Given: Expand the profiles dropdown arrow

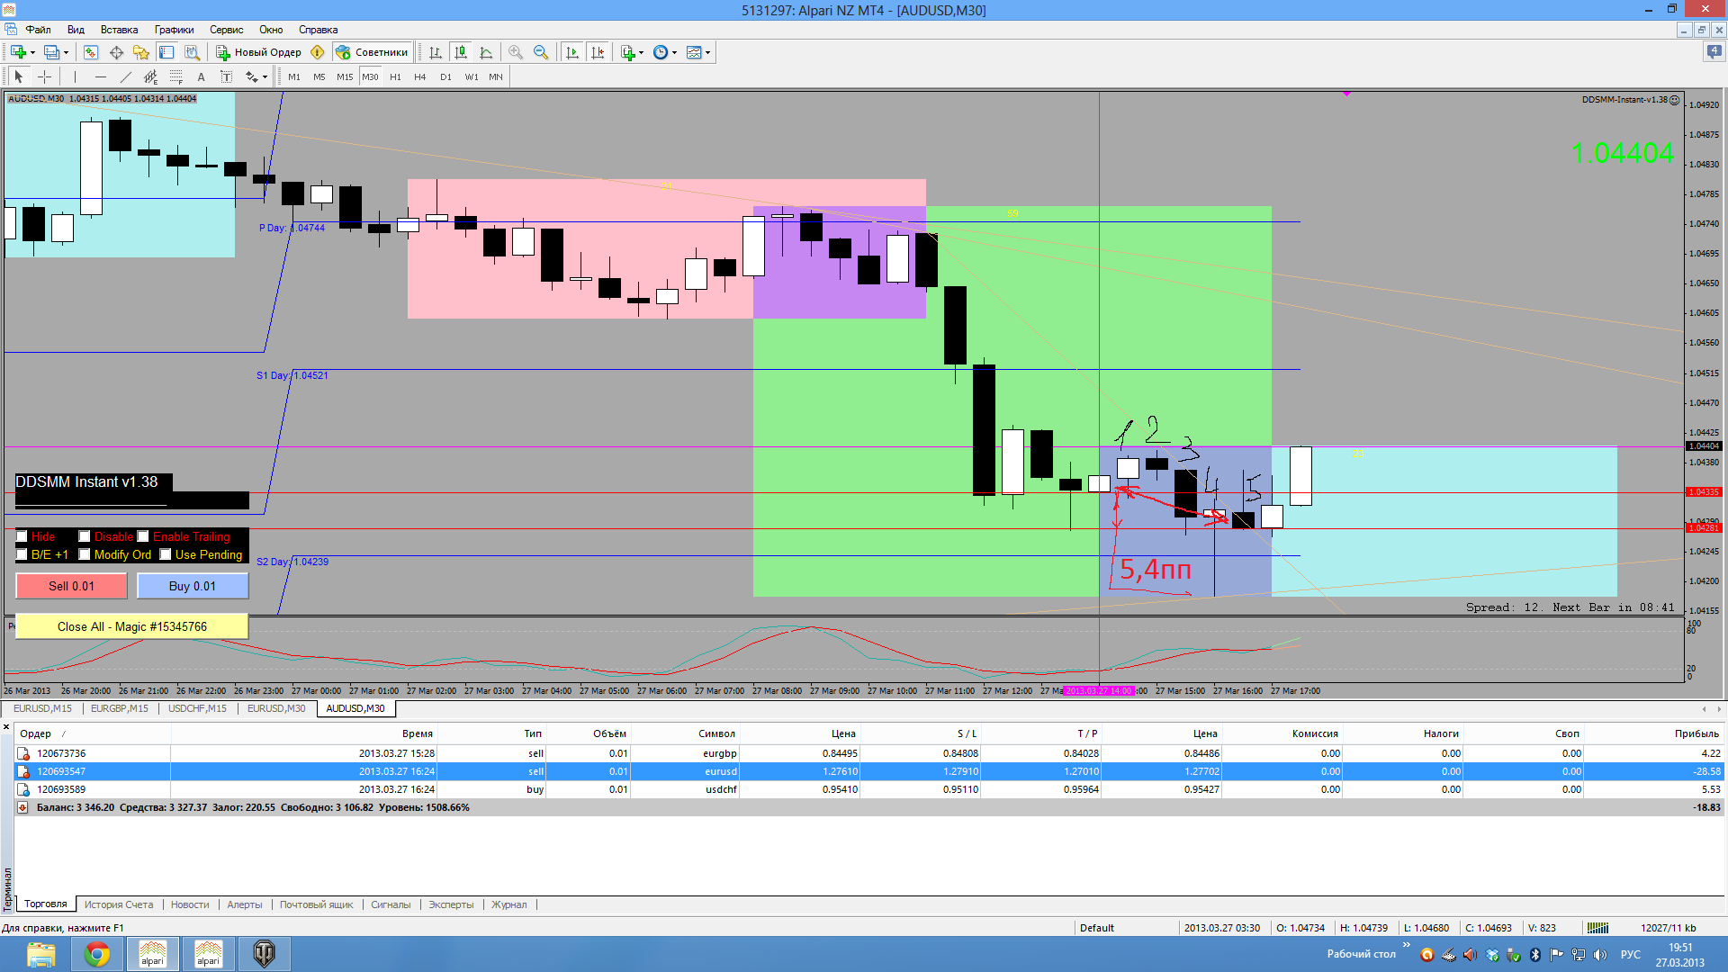Looking at the screenshot, I should click(66, 52).
